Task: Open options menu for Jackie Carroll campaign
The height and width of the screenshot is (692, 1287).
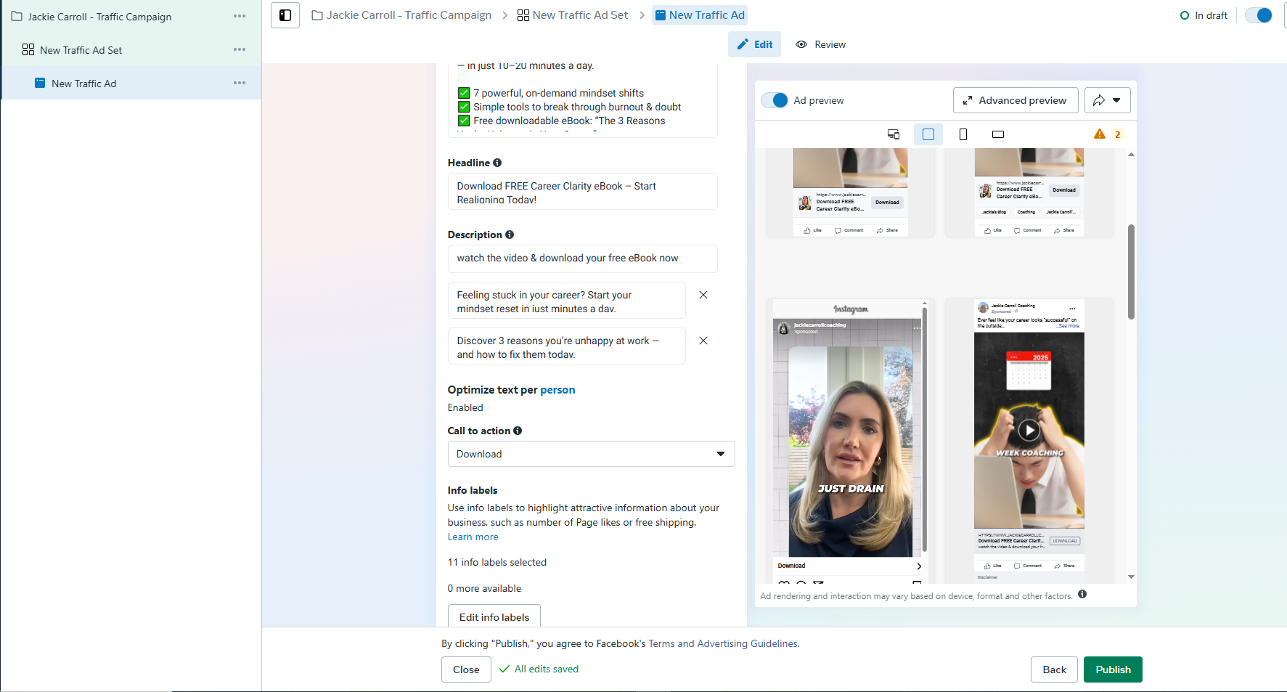Action: tap(240, 16)
